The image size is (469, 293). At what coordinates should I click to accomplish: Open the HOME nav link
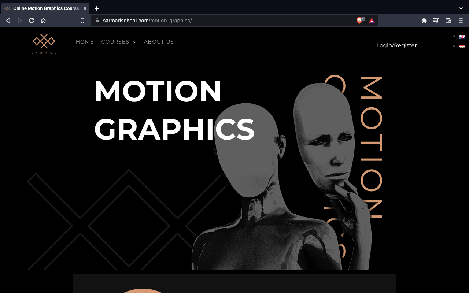pyautogui.click(x=85, y=42)
